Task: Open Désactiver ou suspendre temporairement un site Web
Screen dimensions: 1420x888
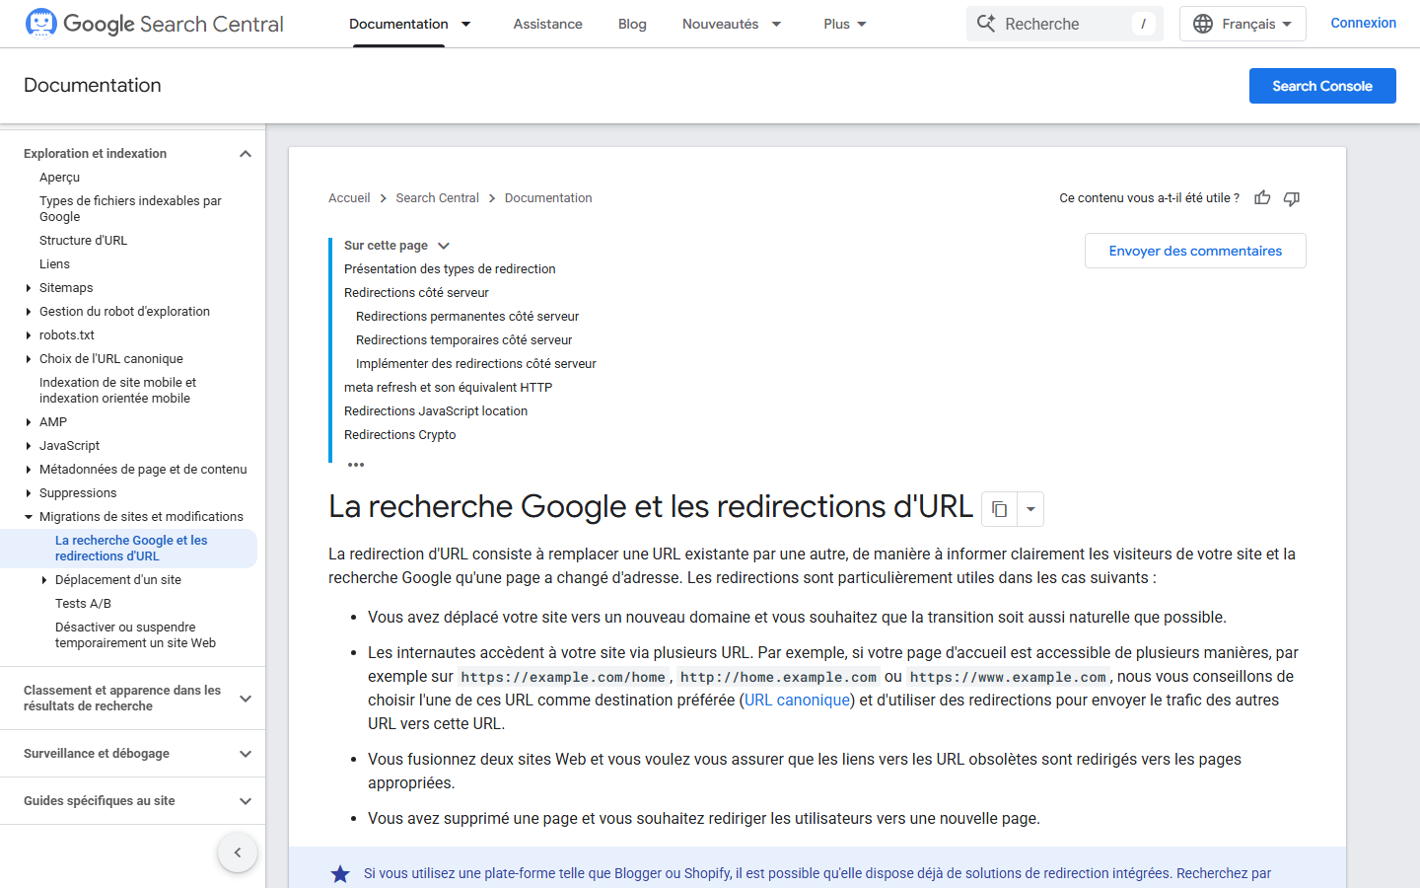Action: coord(135,635)
